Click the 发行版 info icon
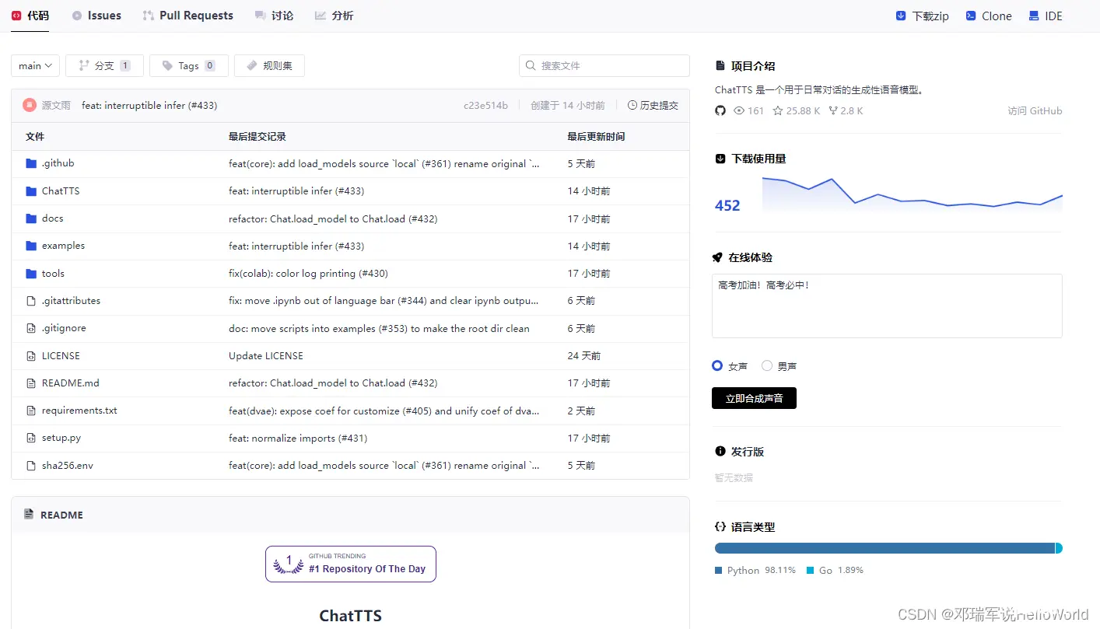 [720, 451]
